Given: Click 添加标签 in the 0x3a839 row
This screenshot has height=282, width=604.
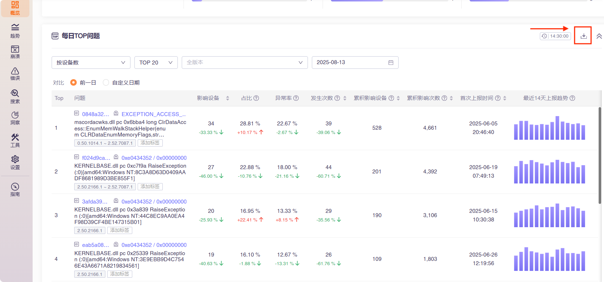Looking at the screenshot, I should click(x=120, y=230).
